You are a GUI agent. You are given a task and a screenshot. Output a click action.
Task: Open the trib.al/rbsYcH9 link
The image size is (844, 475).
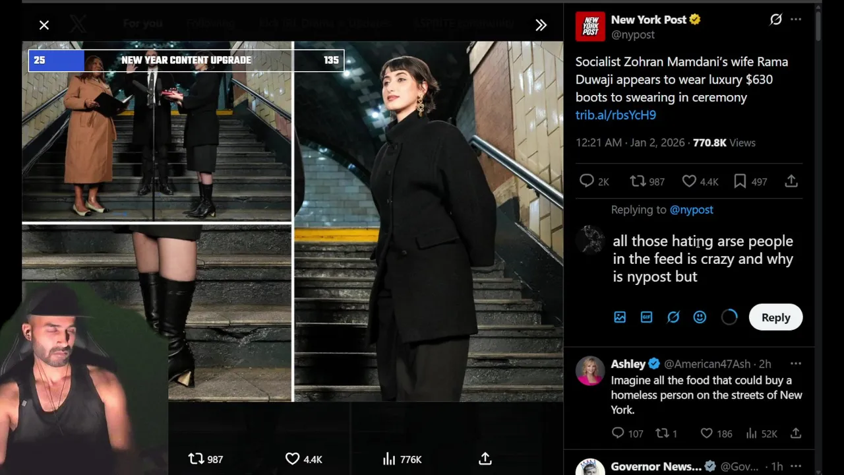coord(616,115)
